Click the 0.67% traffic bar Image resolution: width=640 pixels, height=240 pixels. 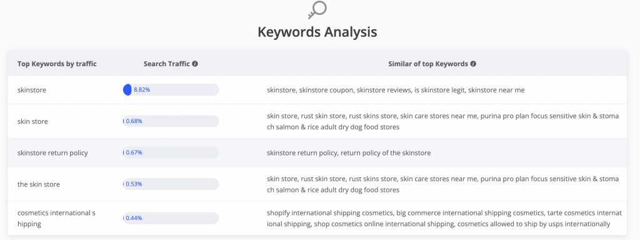click(171, 152)
